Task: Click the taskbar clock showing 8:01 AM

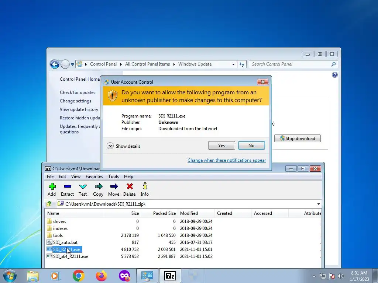Action: point(359,276)
